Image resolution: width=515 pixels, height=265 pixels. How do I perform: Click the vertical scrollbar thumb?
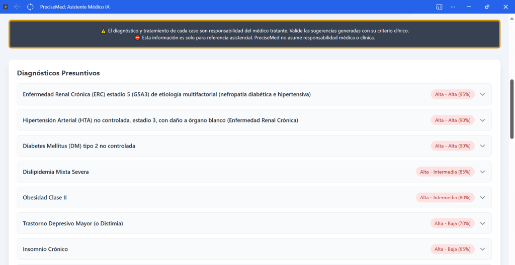512,108
